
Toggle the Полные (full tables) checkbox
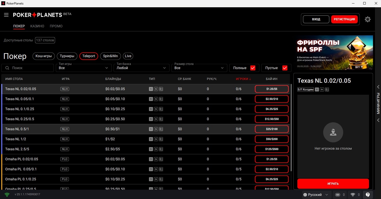253,68
